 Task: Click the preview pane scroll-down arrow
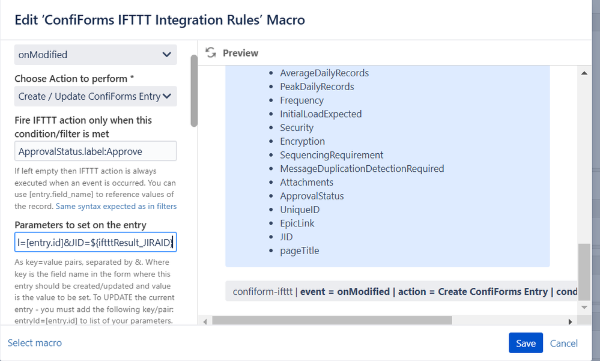click(586, 306)
